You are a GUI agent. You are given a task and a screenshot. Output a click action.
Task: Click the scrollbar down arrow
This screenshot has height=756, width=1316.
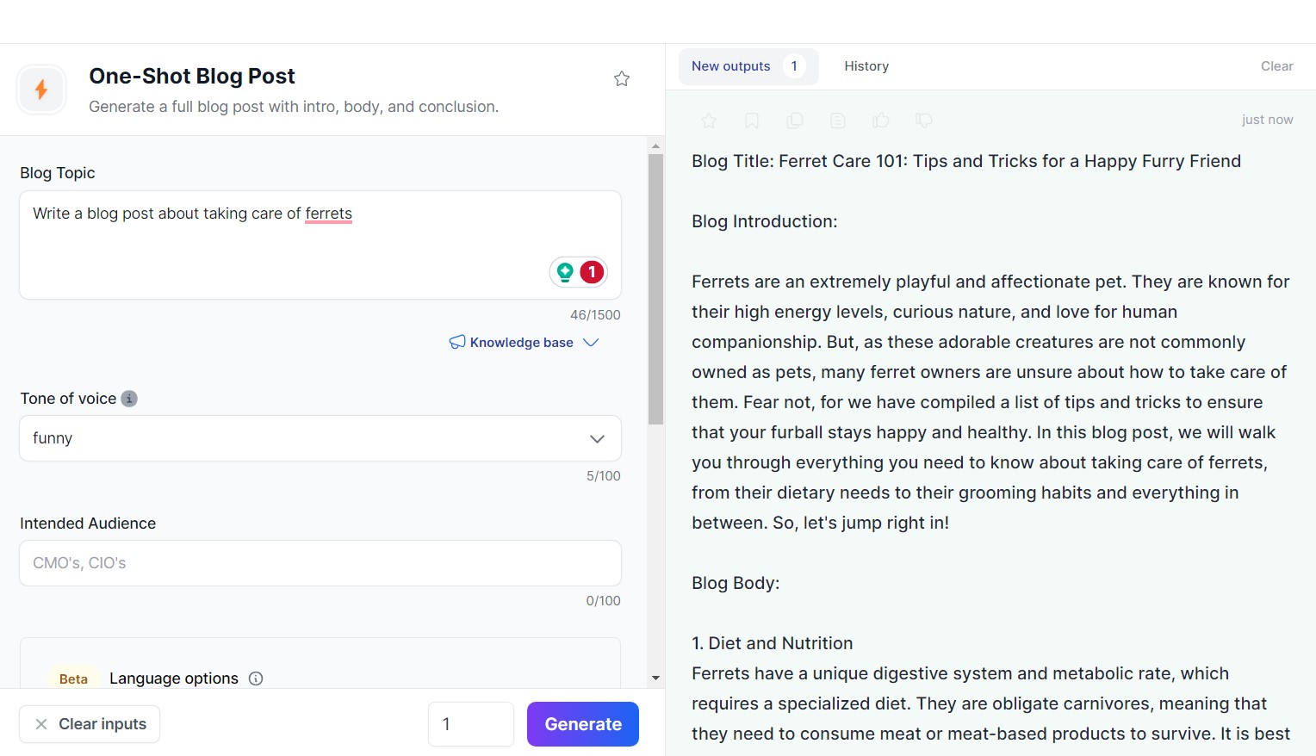click(x=656, y=679)
